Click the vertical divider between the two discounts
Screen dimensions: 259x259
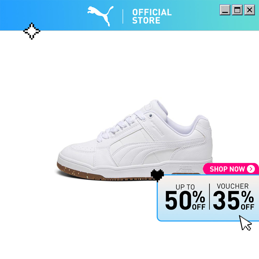pos(209,197)
